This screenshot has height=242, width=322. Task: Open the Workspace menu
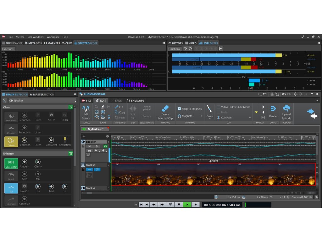click(53, 37)
